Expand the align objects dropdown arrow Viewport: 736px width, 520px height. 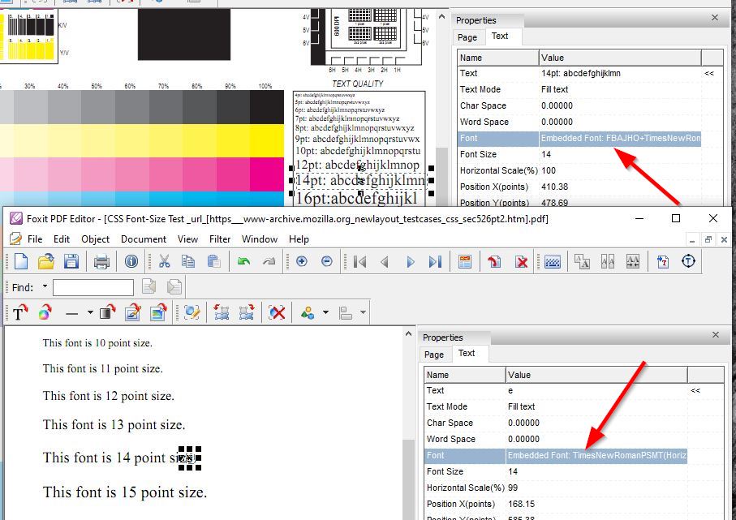click(x=364, y=312)
